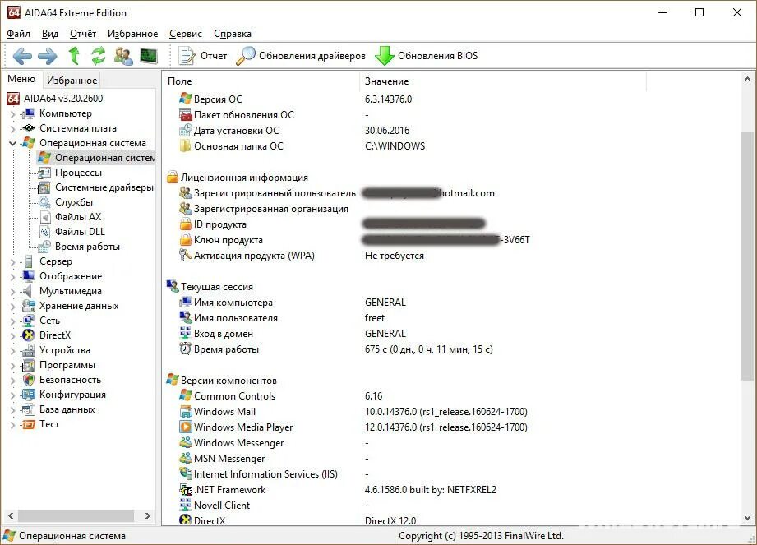Open the Файл menu
Image resolution: width=757 pixels, height=545 pixels.
pyautogui.click(x=18, y=34)
